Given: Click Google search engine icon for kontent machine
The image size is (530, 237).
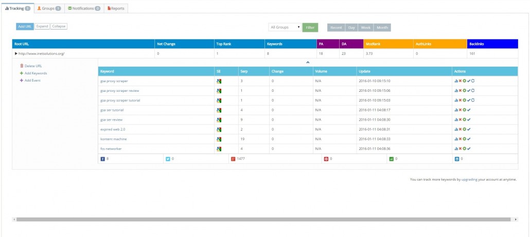Looking at the screenshot, I should [219, 139].
